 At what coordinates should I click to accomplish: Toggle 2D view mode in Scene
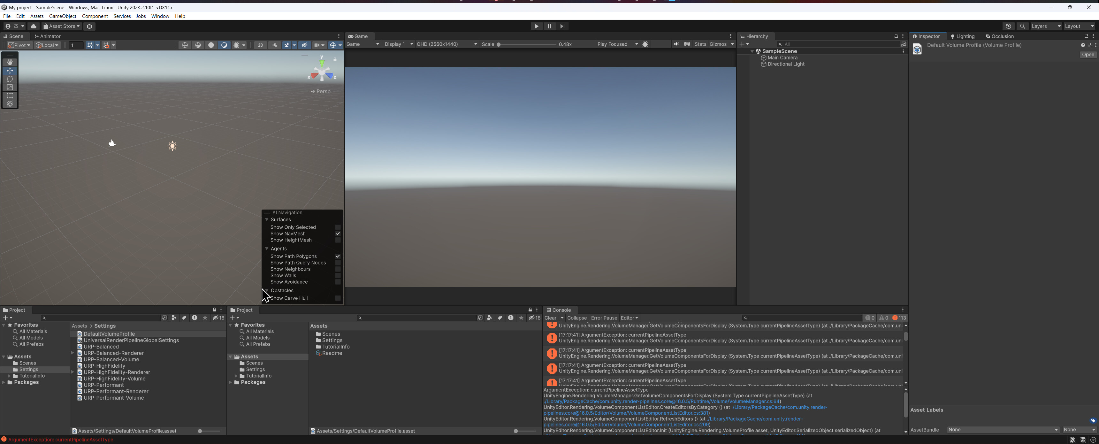click(260, 45)
